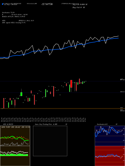Click 'Intra Day Trading Price & MR' title

click(x=46, y=124)
